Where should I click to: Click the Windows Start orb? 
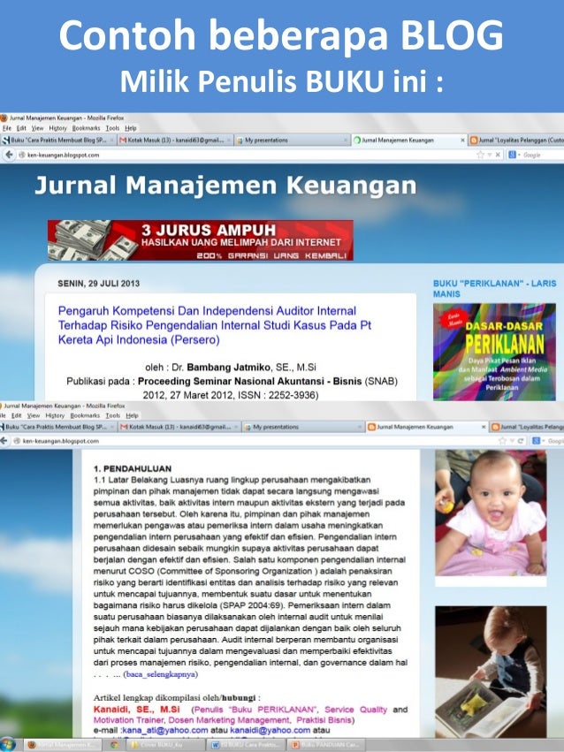[8, 745]
